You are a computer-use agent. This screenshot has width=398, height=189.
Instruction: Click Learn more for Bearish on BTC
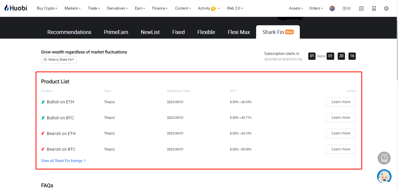click(x=341, y=149)
